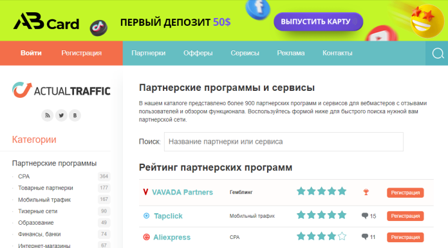The width and height of the screenshot is (448, 248).
Task: Click the VAVADA Partners star rating
Action: pyautogui.click(x=321, y=191)
